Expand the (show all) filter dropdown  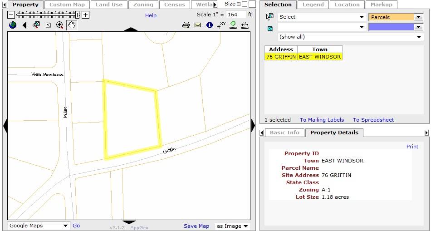[x=350, y=37]
